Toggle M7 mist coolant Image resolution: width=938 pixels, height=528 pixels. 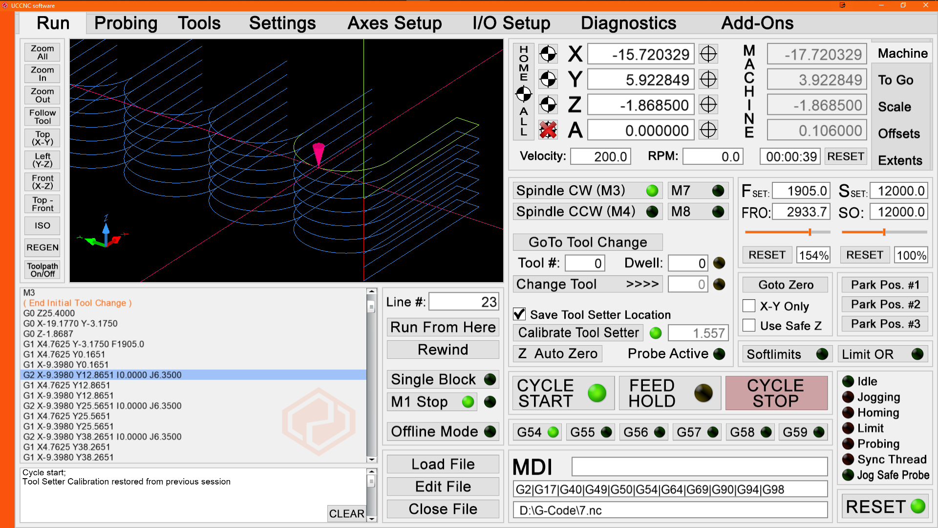pos(698,191)
